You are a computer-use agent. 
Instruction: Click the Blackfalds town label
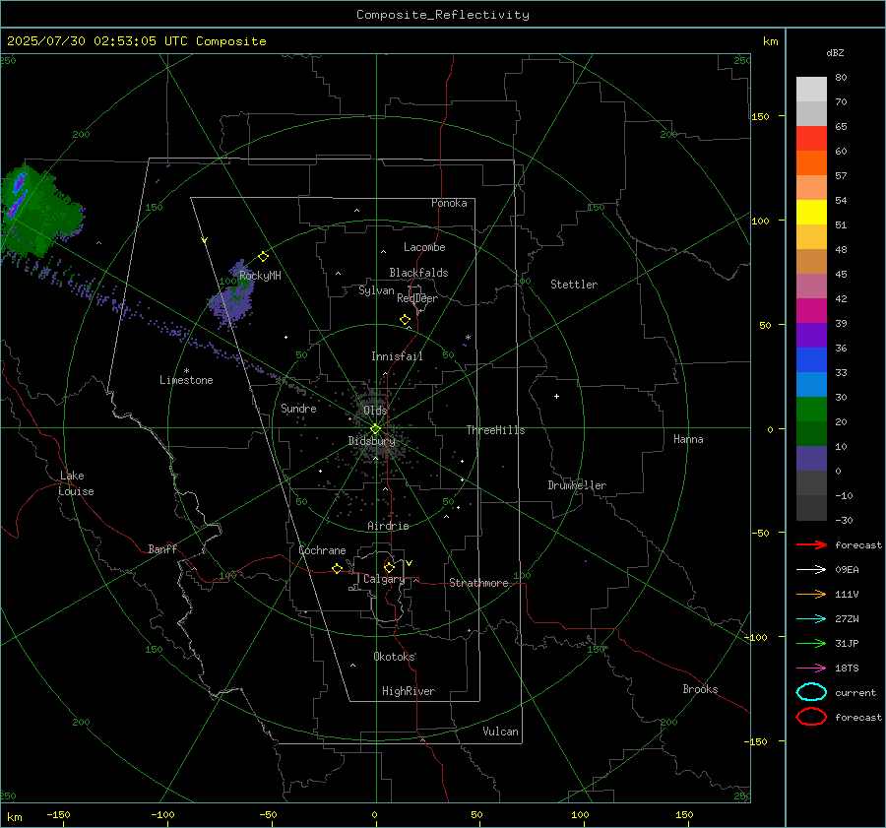tap(418, 273)
